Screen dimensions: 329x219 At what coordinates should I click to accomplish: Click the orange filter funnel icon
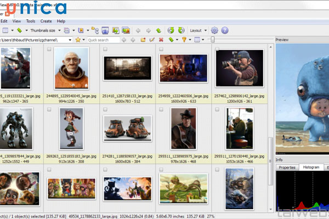pos(184,39)
